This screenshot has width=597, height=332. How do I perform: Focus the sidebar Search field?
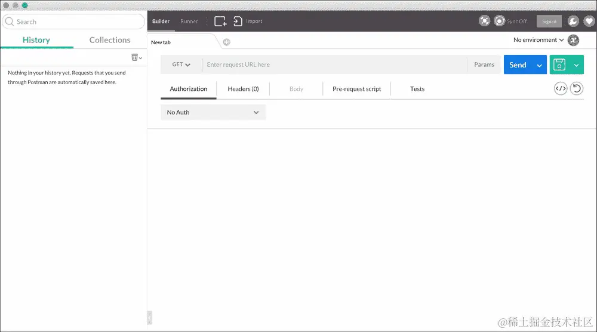pos(73,21)
